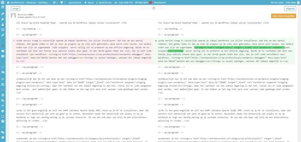Open the circular lock icon in the sidebar
301x142 pixels.
pos(3,121)
